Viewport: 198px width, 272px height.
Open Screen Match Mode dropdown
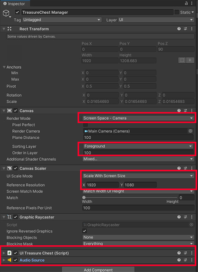point(138,191)
